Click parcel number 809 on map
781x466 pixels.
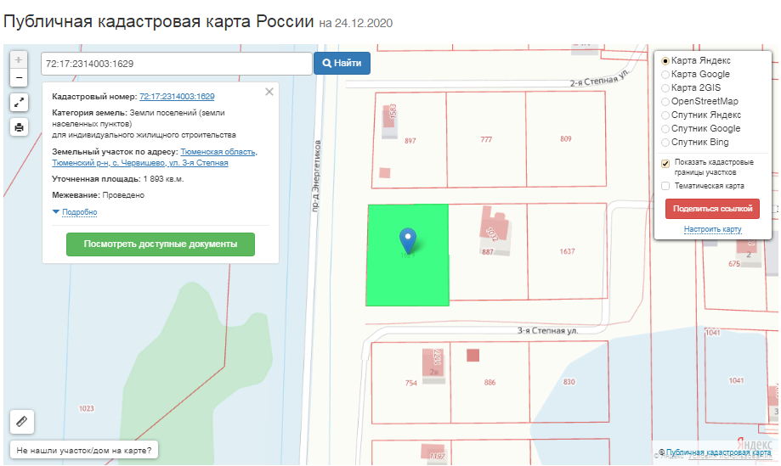(x=566, y=138)
